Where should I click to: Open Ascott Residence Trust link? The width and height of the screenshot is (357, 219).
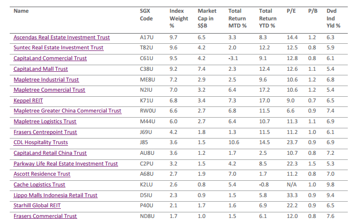tap(42, 174)
